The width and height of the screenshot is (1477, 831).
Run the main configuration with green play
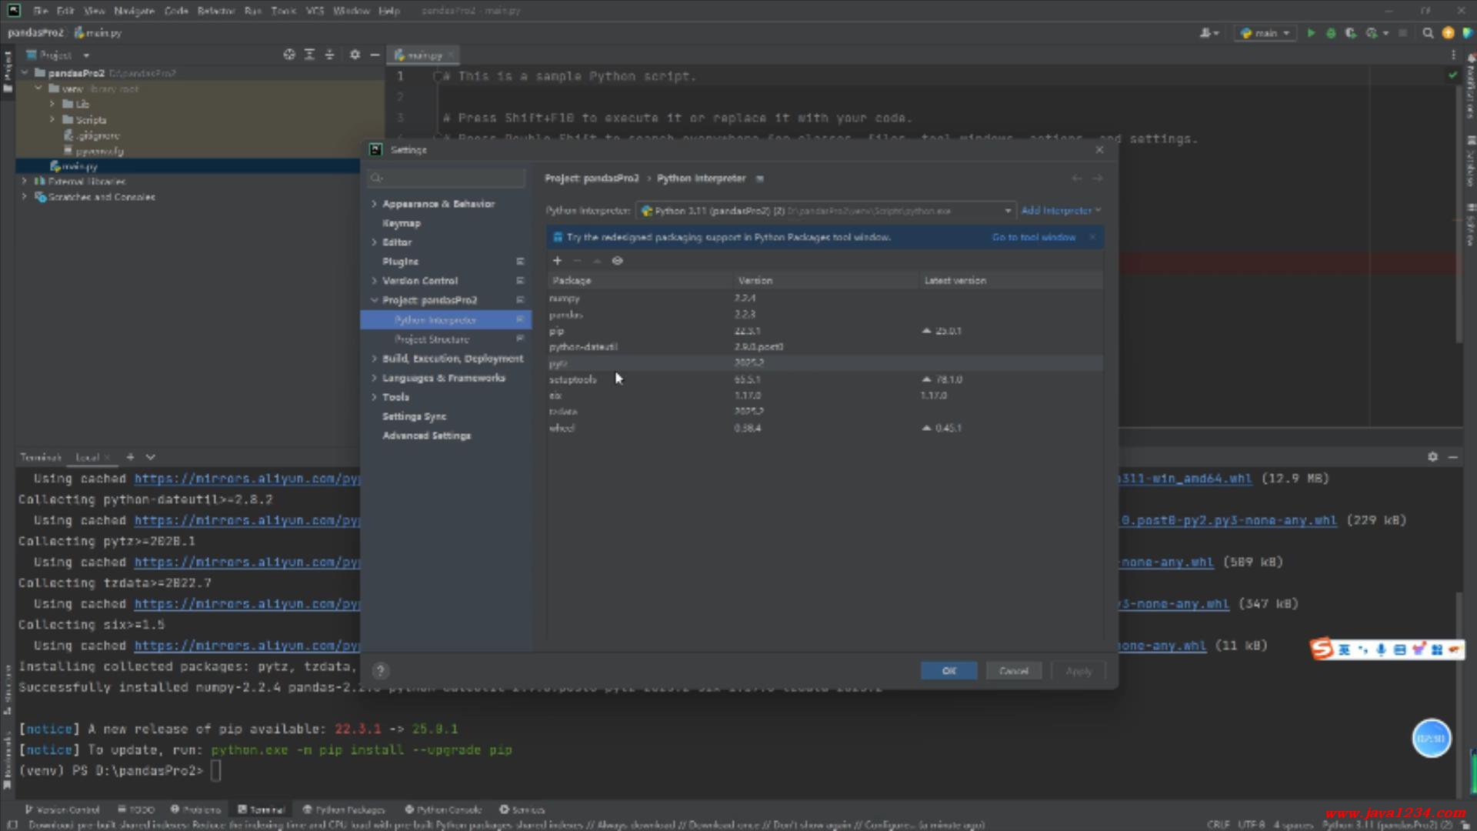tap(1311, 33)
